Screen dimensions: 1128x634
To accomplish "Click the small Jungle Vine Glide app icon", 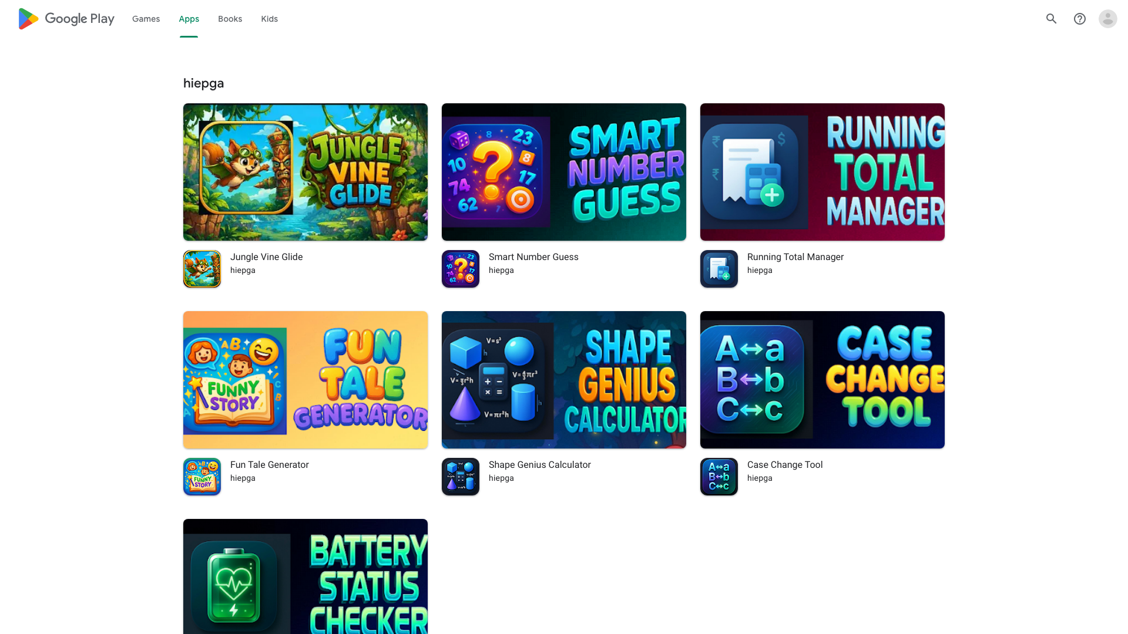I will tap(202, 269).
